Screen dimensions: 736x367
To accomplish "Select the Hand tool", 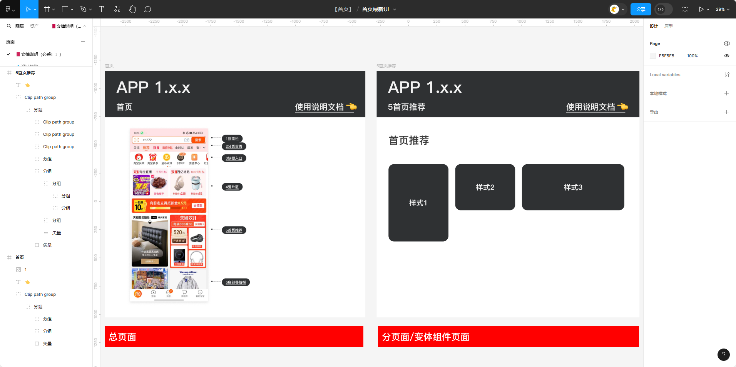I will pos(132,9).
